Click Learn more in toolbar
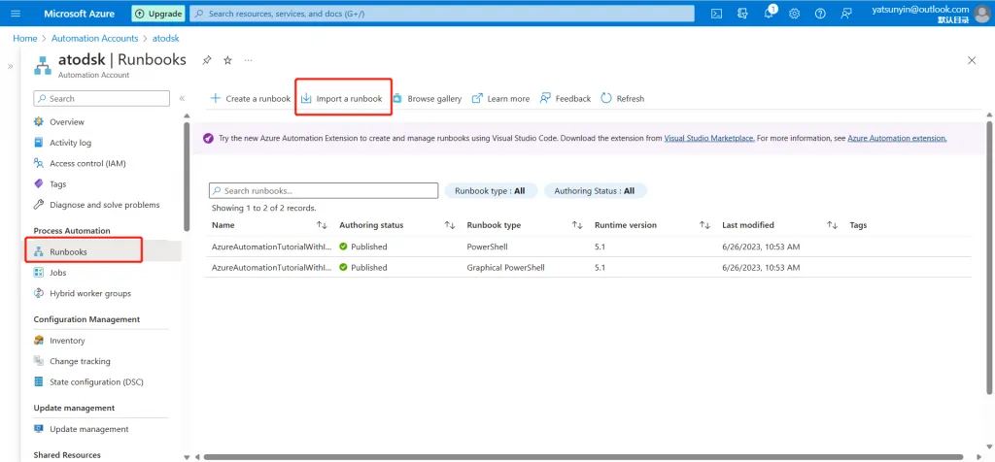 click(x=500, y=98)
